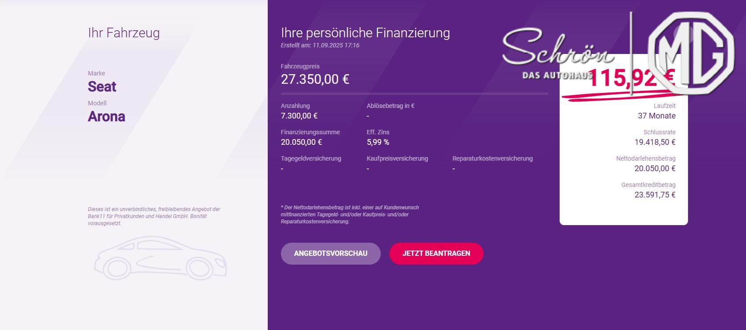Image resolution: width=746 pixels, height=330 pixels.
Task: Click the Laufzeit value 37 Monate
Action: [x=657, y=116]
